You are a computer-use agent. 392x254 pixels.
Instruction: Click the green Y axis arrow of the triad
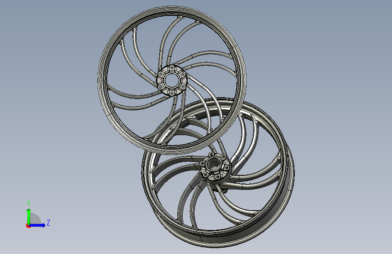coord(29,216)
